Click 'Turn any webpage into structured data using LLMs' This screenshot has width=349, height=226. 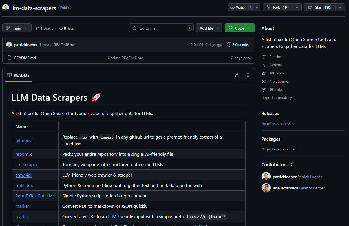(x=113, y=164)
